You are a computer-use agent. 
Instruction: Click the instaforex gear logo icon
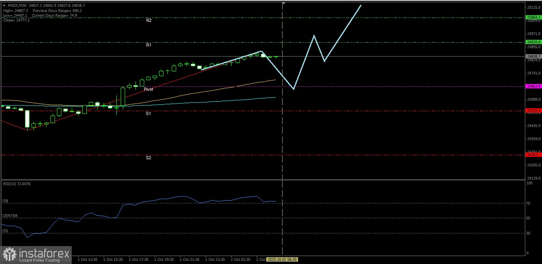[9, 254]
